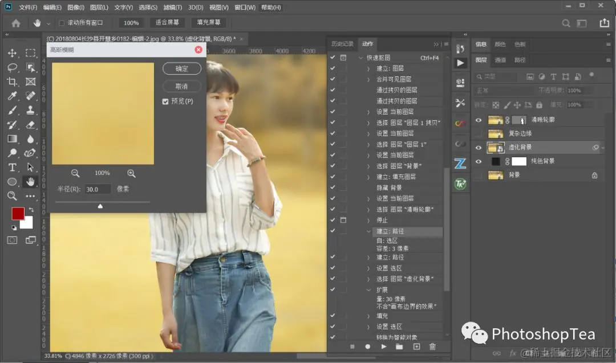The image size is (616, 363).
Task: Switch to the 历史记录 tab
Action: (x=342, y=44)
